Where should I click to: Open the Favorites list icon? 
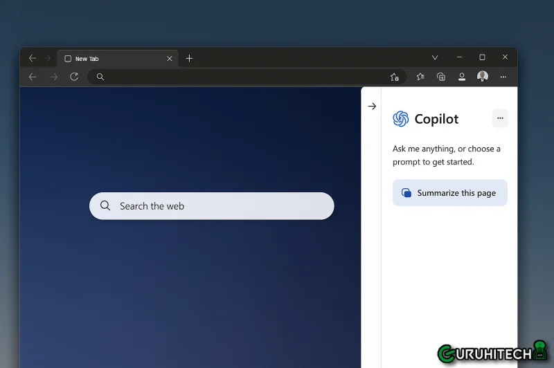(x=420, y=77)
